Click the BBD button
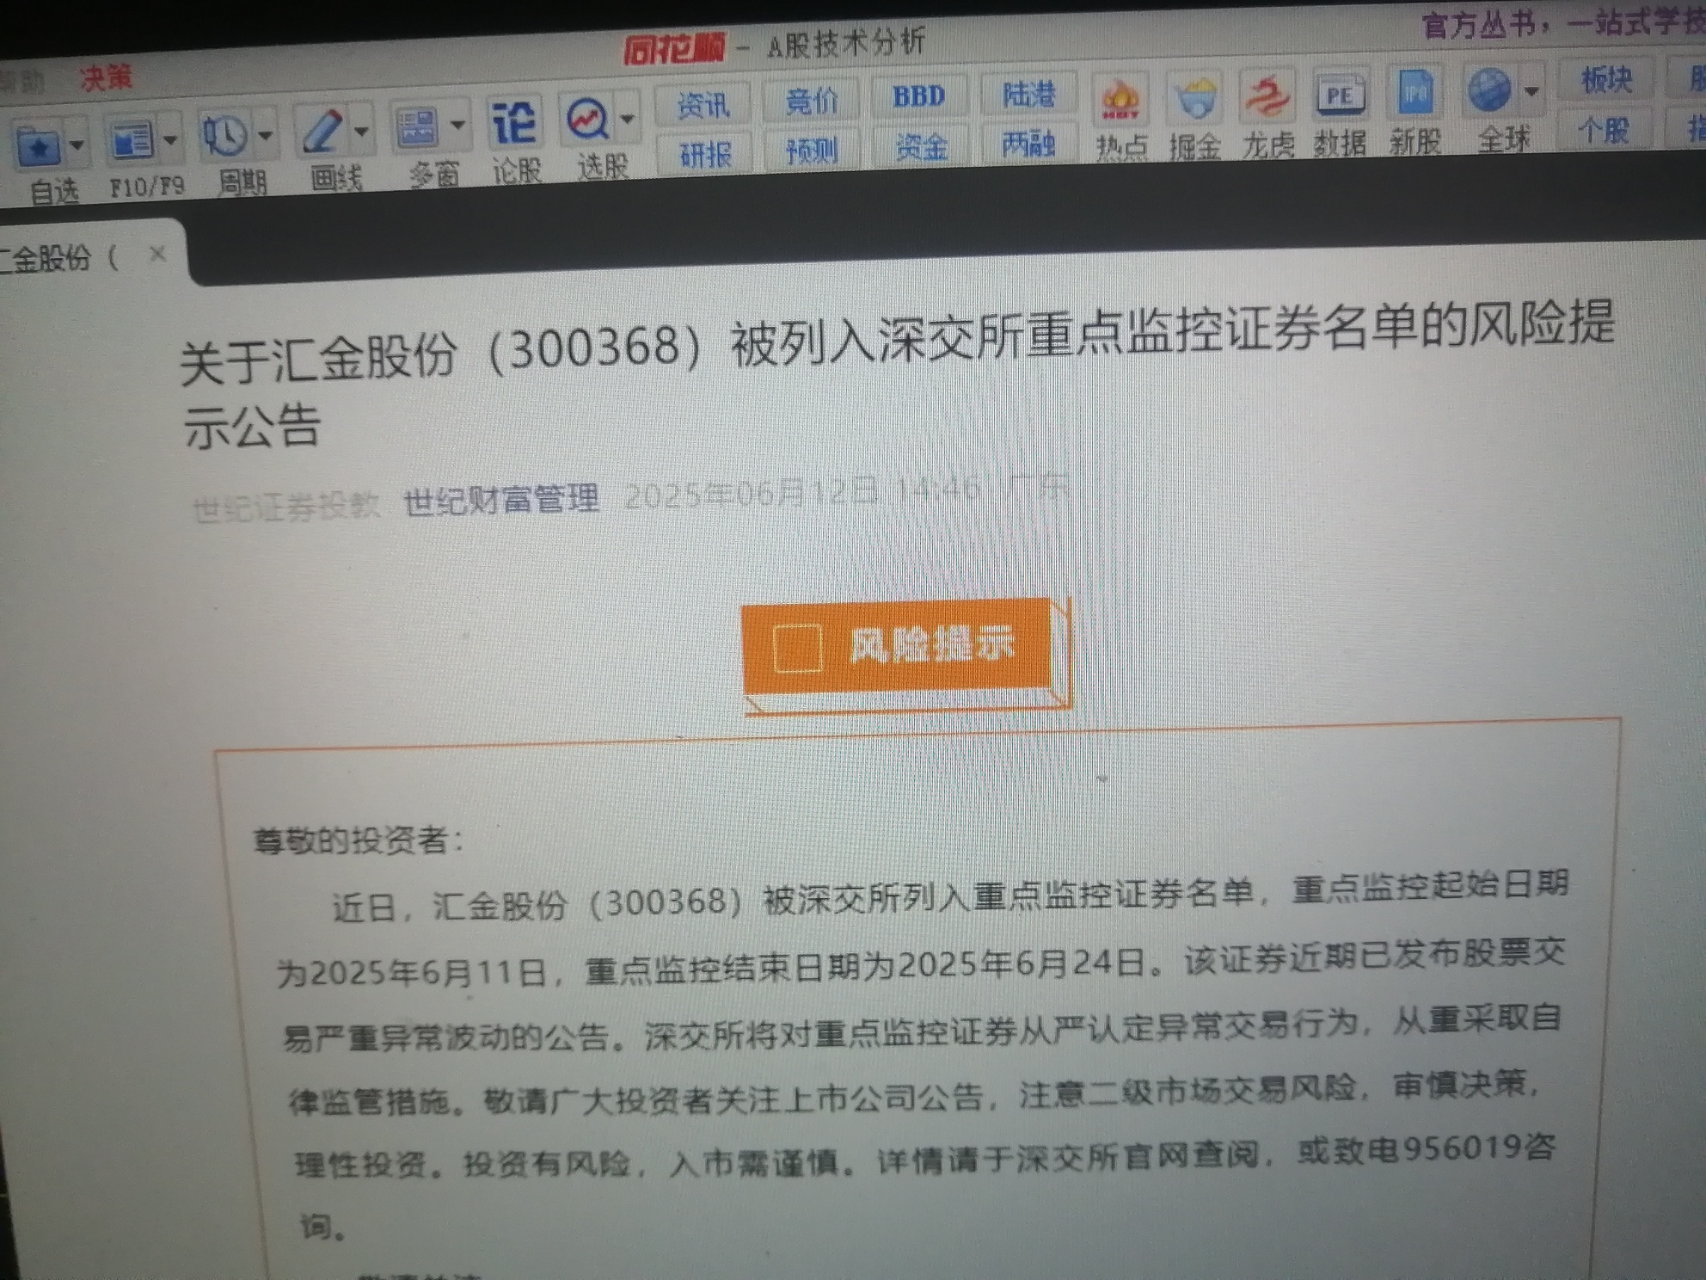The width and height of the screenshot is (1706, 1280). tap(918, 96)
